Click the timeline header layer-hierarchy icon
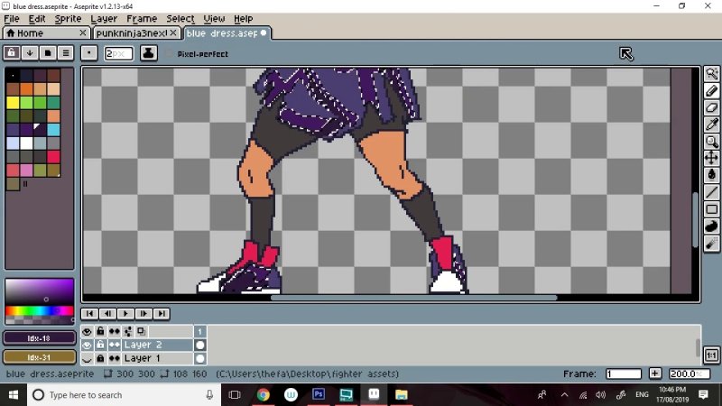The image size is (722, 406). coord(128,331)
